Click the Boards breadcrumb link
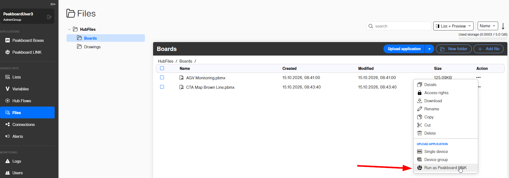Image resolution: width=509 pixels, height=178 pixels. 186,61
